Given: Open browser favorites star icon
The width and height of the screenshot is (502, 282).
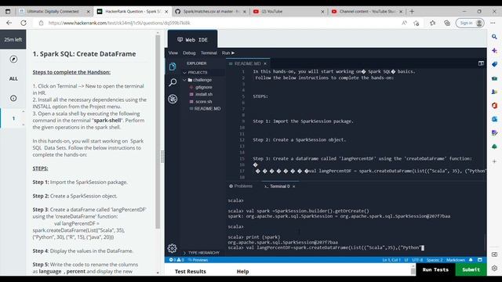Looking at the screenshot, I should 417,23.
